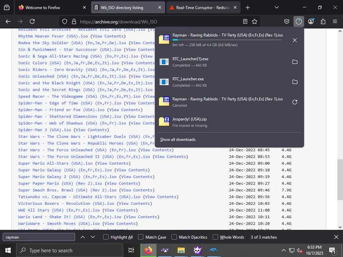
Task: Enable Whole Words checkbox
Action: coord(215,237)
